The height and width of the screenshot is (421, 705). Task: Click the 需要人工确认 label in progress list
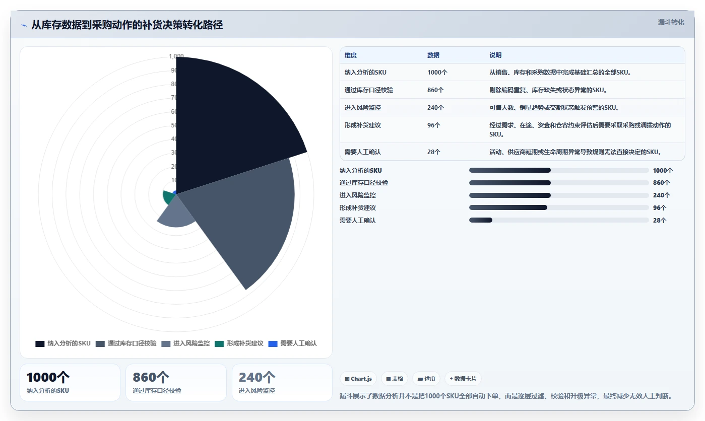pyautogui.click(x=358, y=221)
